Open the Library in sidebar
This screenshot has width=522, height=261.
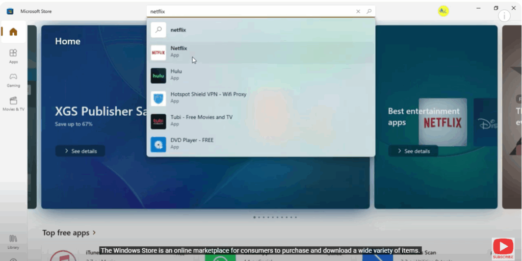pyautogui.click(x=13, y=241)
